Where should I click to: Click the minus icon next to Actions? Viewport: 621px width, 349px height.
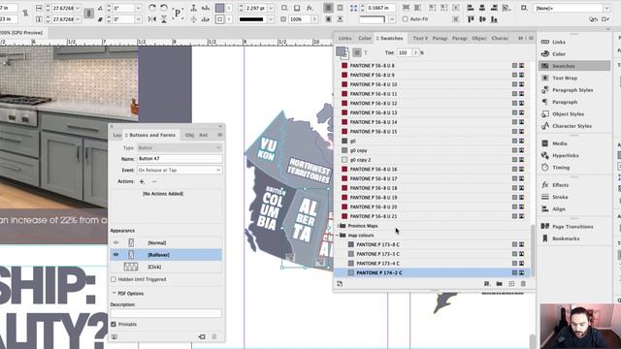coord(154,181)
